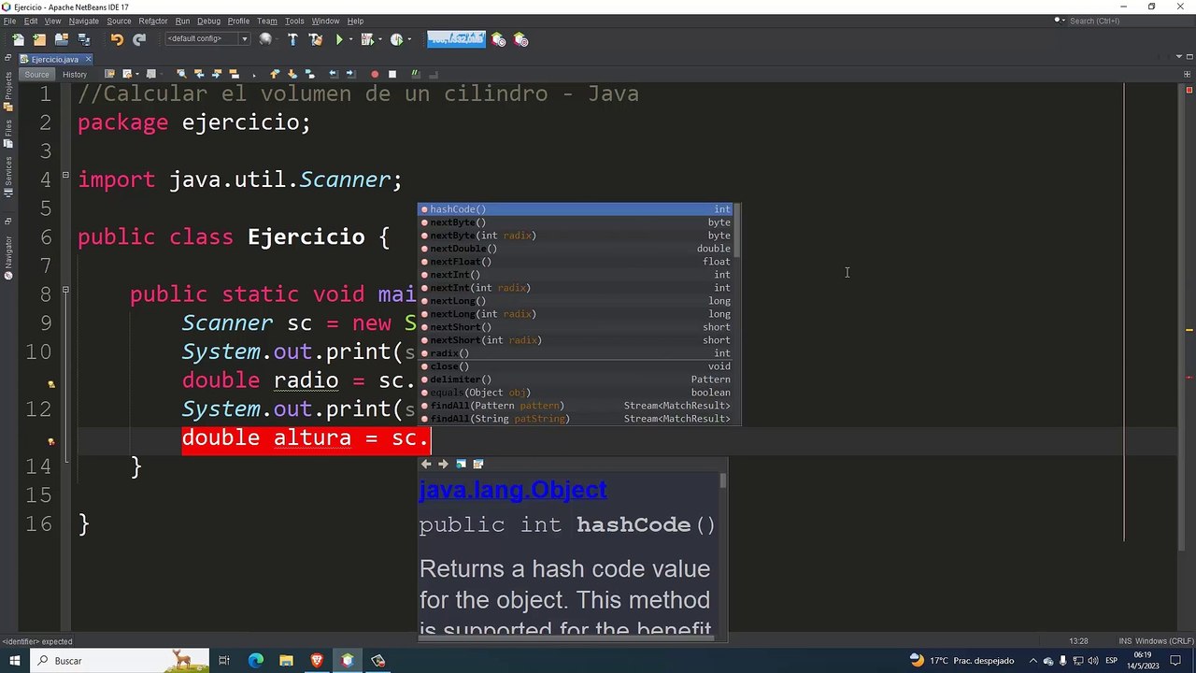Switch to History view

coord(75,74)
